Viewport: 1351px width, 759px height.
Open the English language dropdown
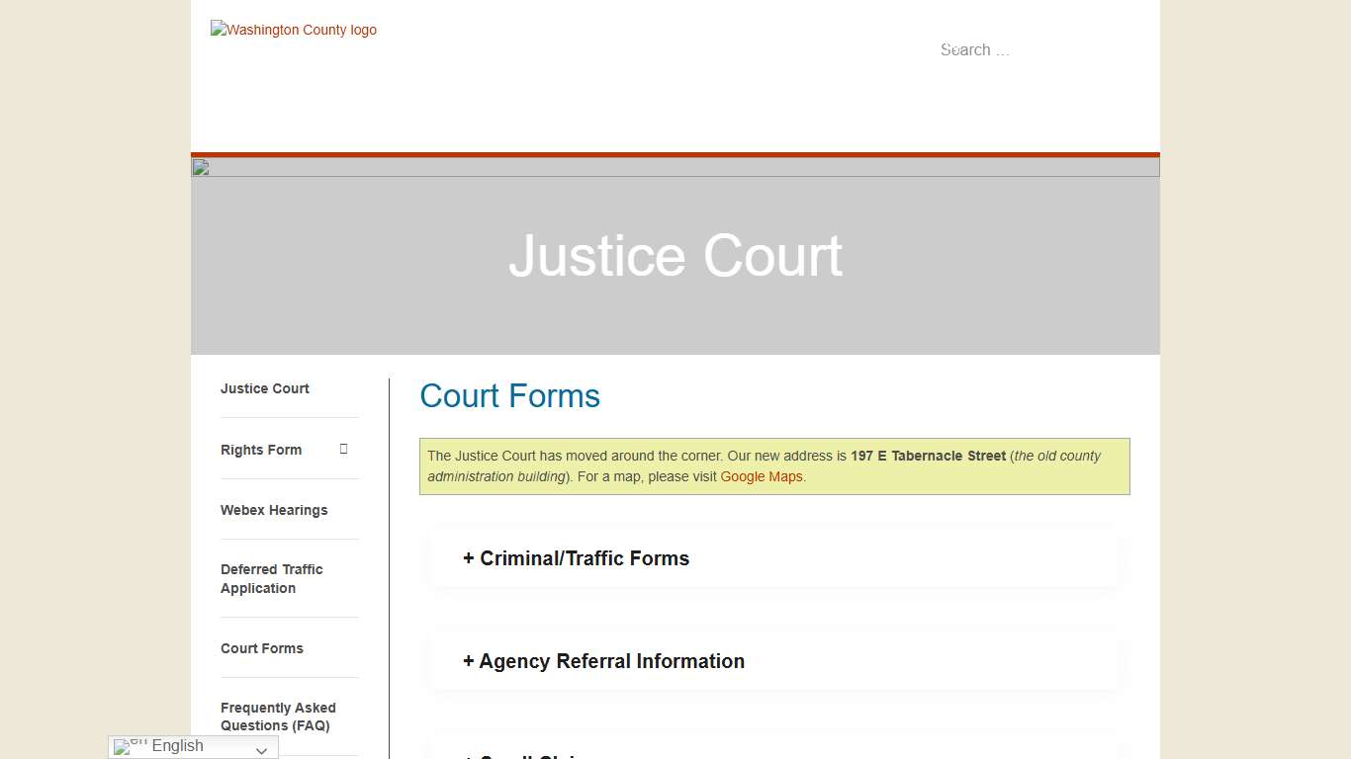tap(193, 746)
